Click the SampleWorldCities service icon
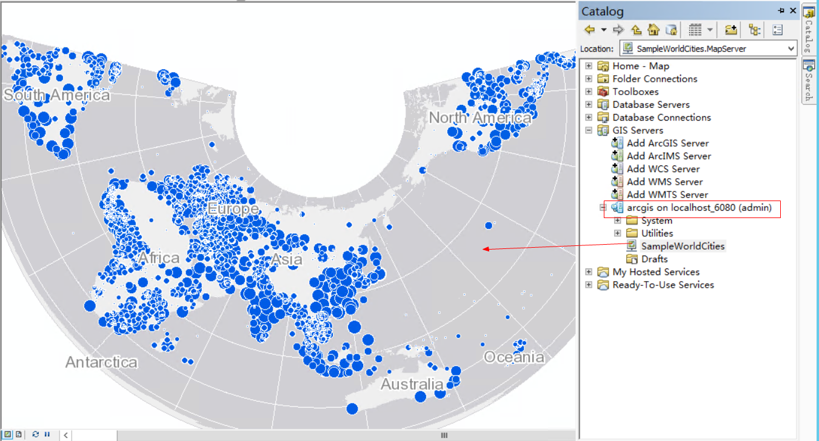The height and width of the screenshot is (441, 819). (632, 246)
